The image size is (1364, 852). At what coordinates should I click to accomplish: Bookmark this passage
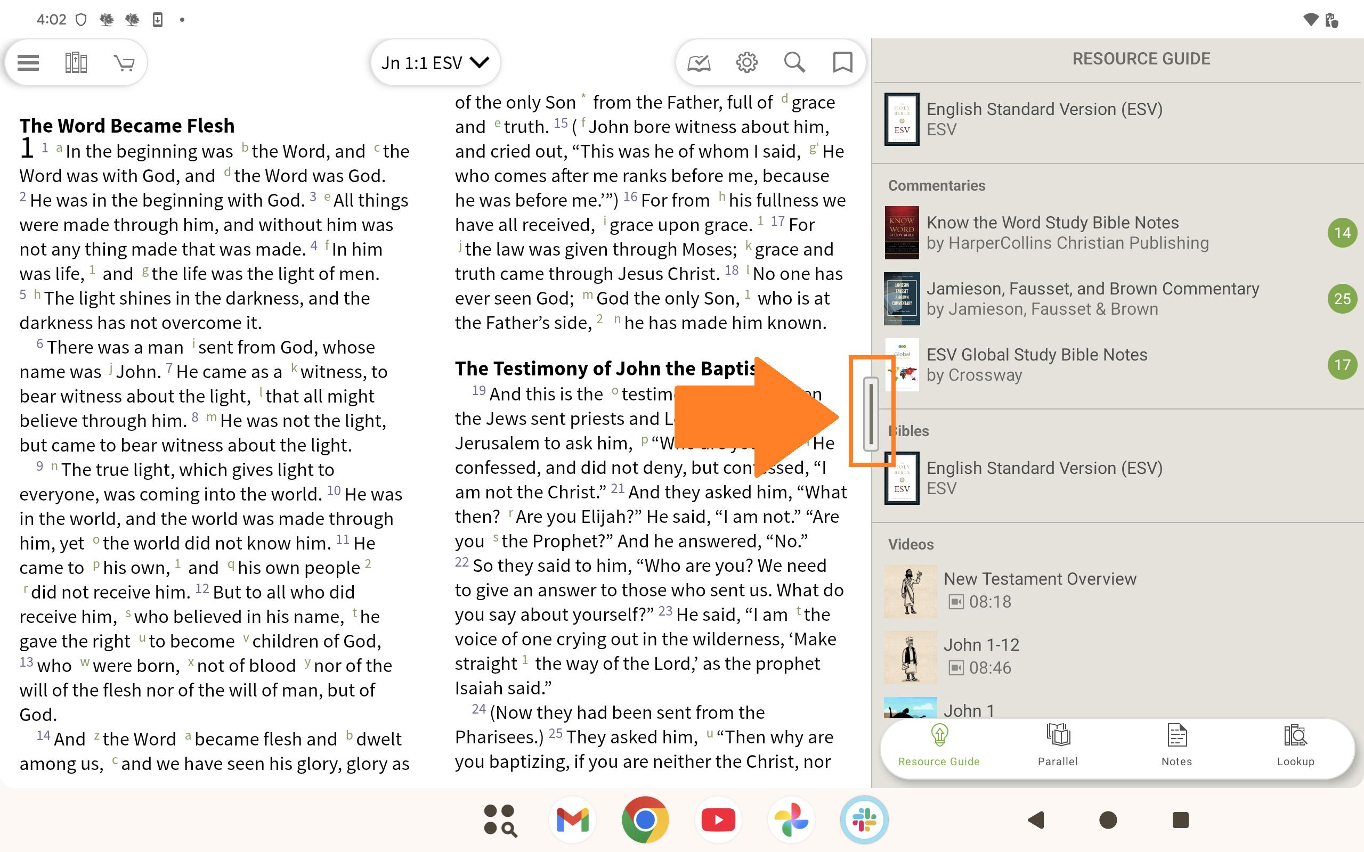tap(842, 62)
